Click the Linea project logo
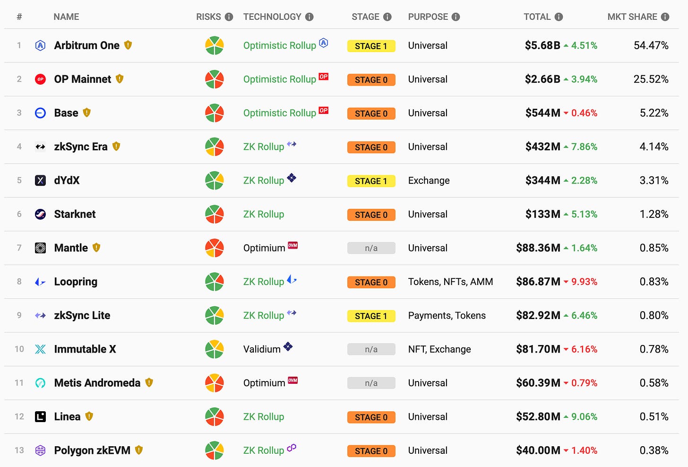 (x=41, y=417)
